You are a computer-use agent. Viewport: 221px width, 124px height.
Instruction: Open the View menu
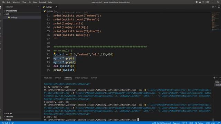tap(24, 2)
